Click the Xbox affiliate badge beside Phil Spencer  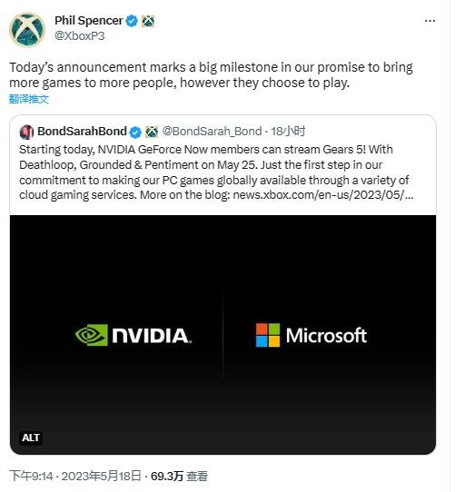(x=148, y=21)
